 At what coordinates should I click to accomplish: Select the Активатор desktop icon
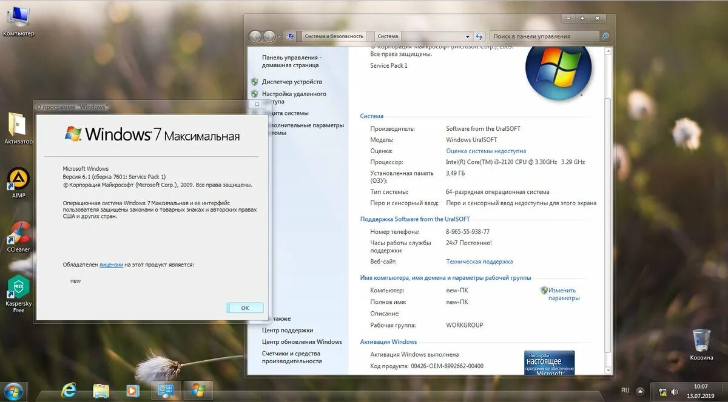pyautogui.click(x=18, y=128)
